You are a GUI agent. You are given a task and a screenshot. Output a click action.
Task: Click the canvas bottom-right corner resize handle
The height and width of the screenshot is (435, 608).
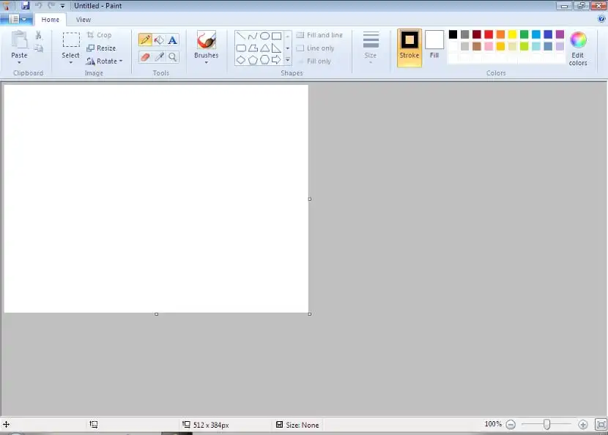[309, 314]
